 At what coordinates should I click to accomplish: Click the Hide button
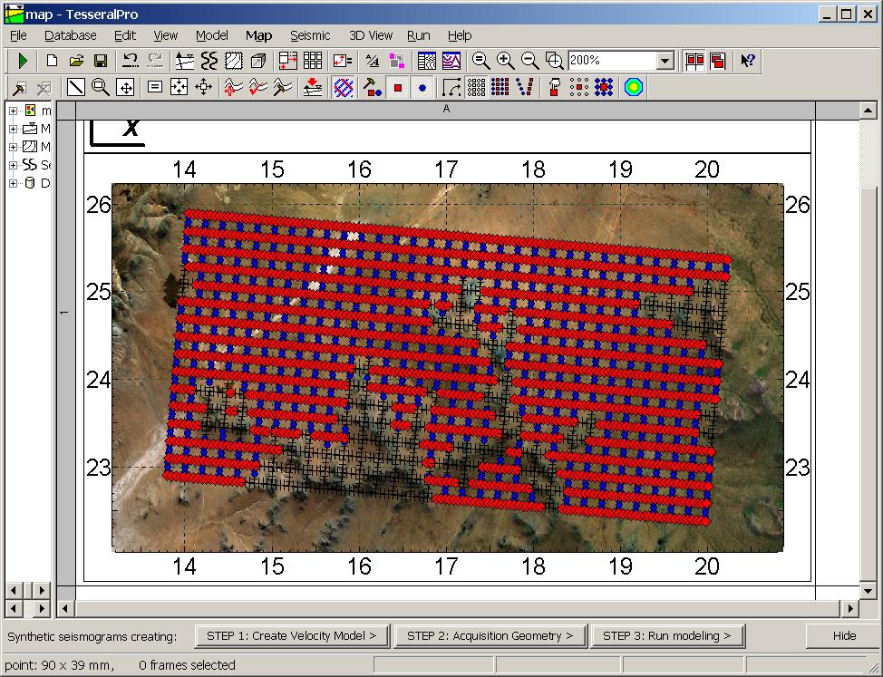coord(843,635)
